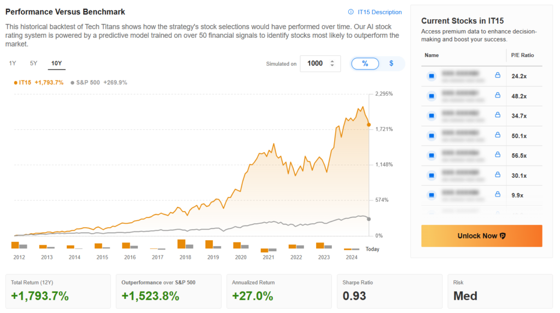The width and height of the screenshot is (560, 313).
Task: Click the Simulated on amount field
Action: (315, 63)
